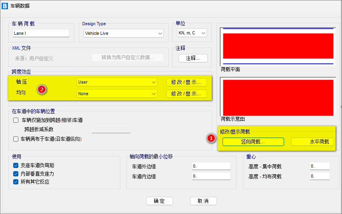Confirm with the 确定 button

159,201
